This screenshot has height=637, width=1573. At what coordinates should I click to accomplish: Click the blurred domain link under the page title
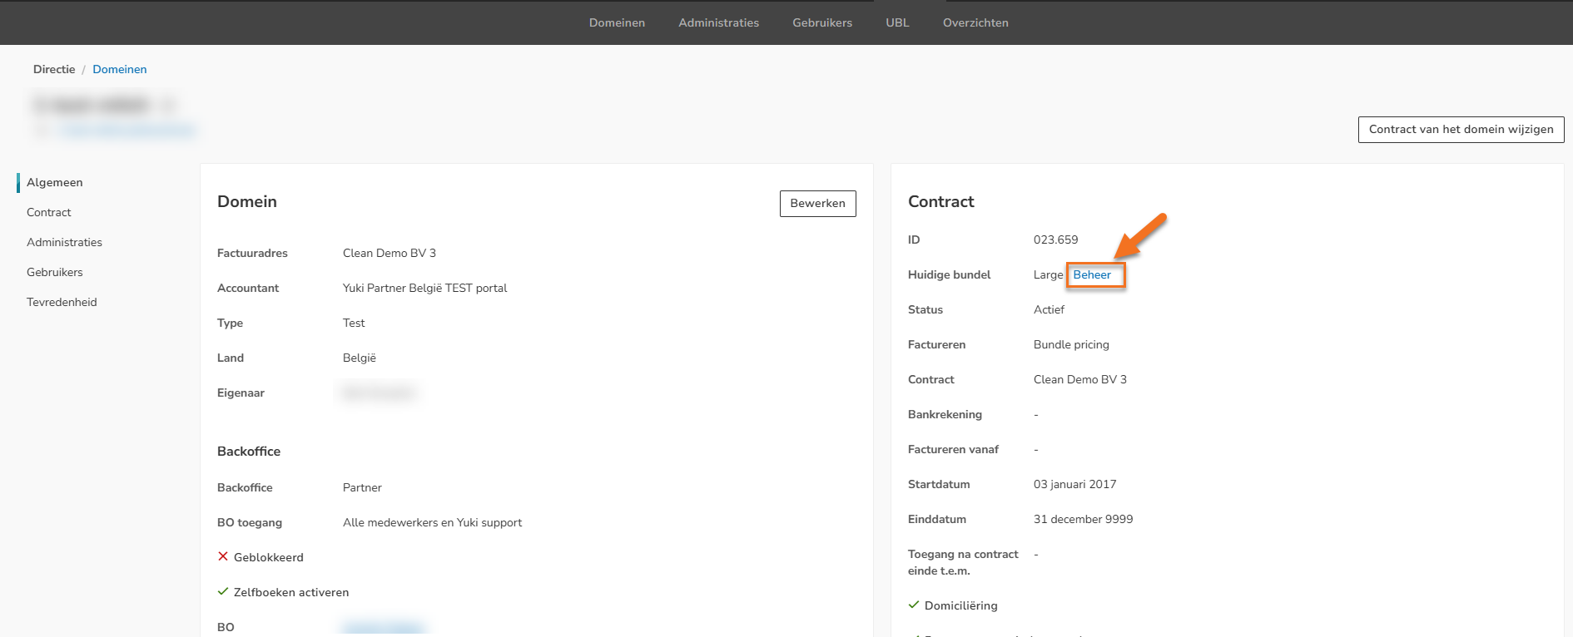127,130
